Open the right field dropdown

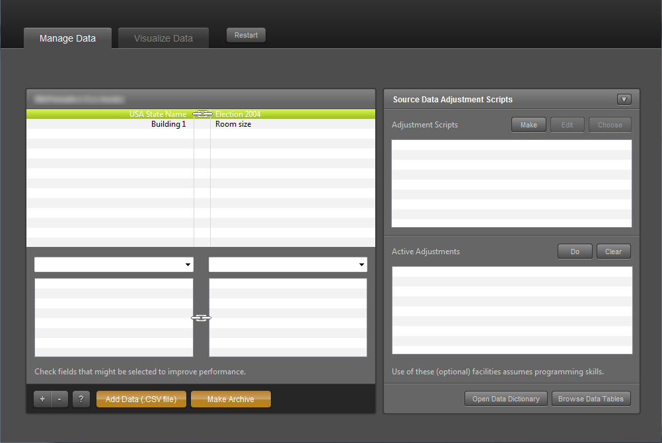pyautogui.click(x=288, y=265)
